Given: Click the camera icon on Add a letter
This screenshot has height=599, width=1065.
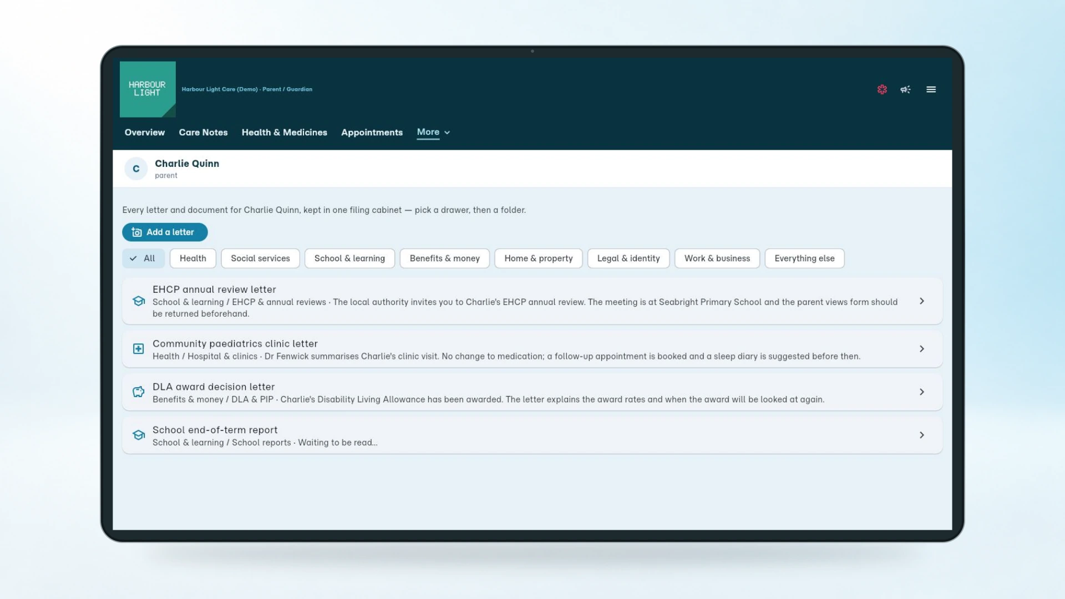Looking at the screenshot, I should (136, 232).
